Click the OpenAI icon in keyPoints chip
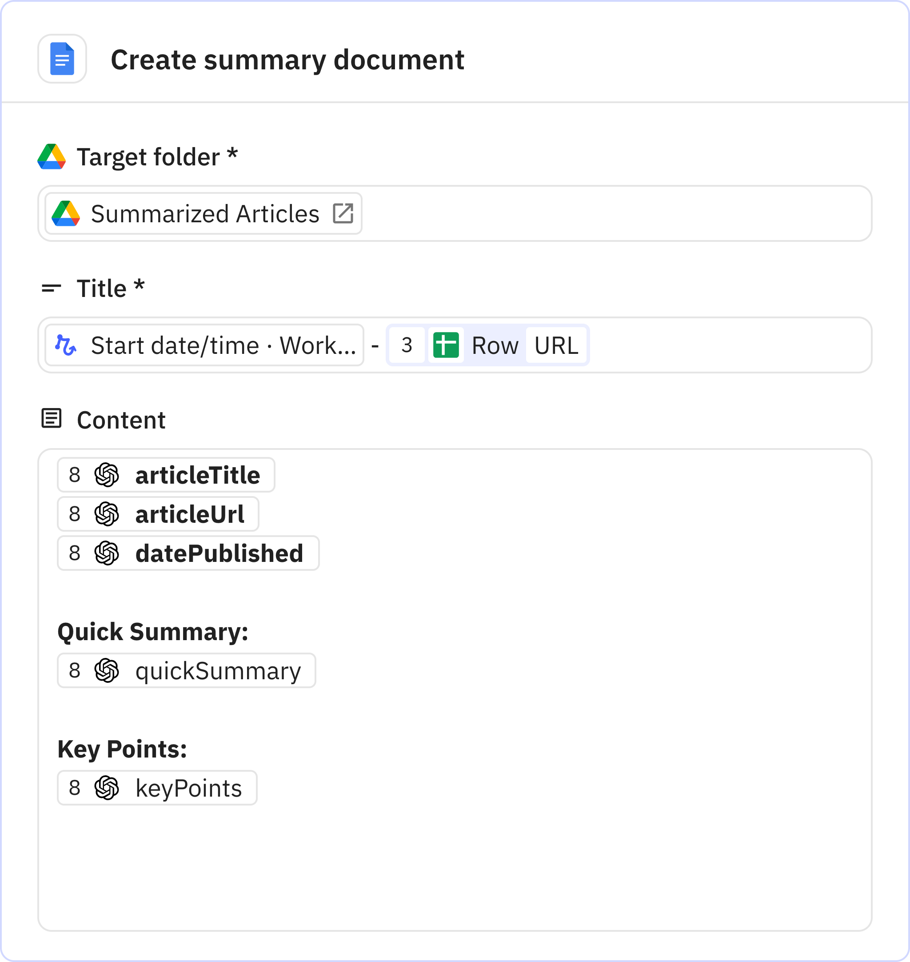910x962 pixels. [107, 788]
